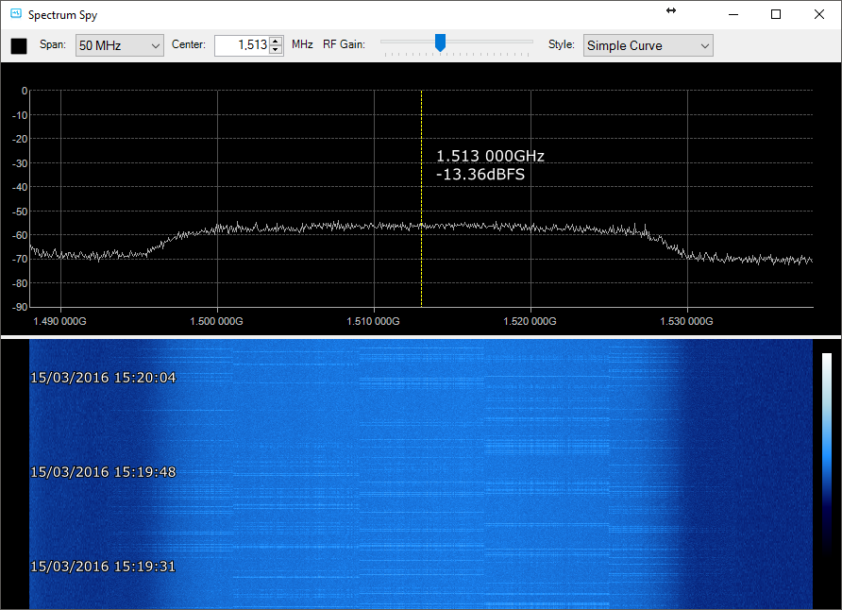Image resolution: width=842 pixels, height=610 pixels.
Task: Click the waterfall timestamp 15/03/2016 15:20:04
Action: coord(103,378)
